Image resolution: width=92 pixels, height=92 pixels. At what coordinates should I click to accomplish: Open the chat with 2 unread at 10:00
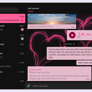[13, 28]
